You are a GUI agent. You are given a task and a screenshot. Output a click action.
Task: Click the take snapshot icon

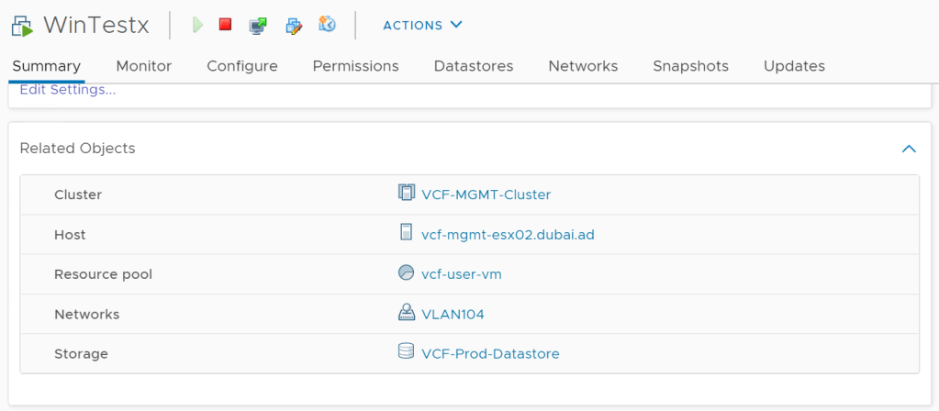(327, 25)
